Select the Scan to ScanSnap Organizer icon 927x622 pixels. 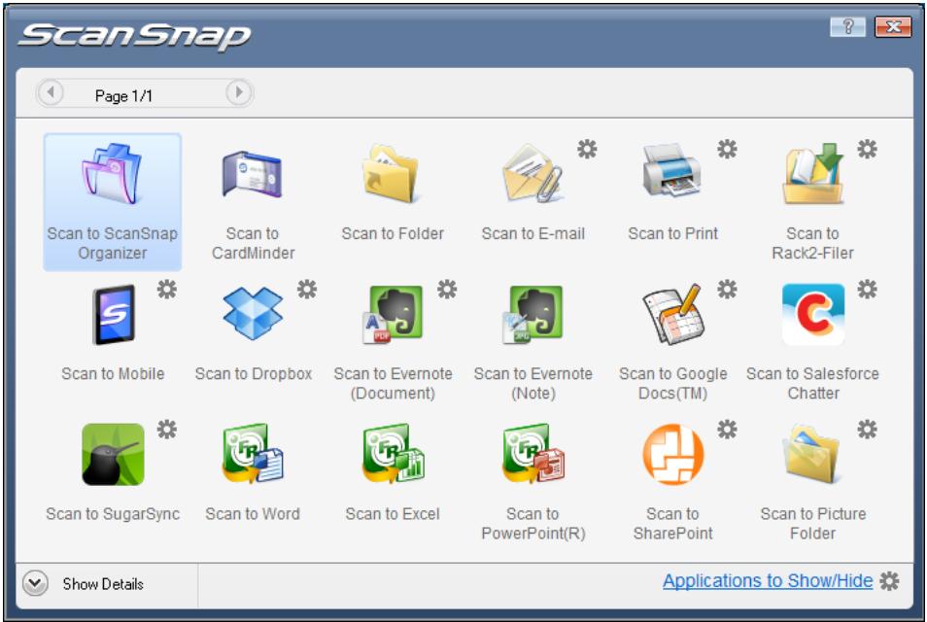tap(112, 173)
